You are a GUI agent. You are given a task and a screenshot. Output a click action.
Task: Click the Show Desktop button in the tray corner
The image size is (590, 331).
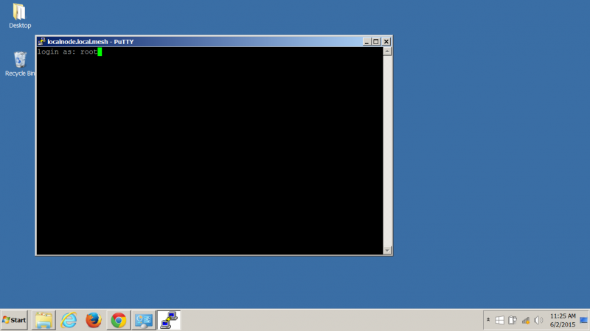pyautogui.click(x=584, y=320)
